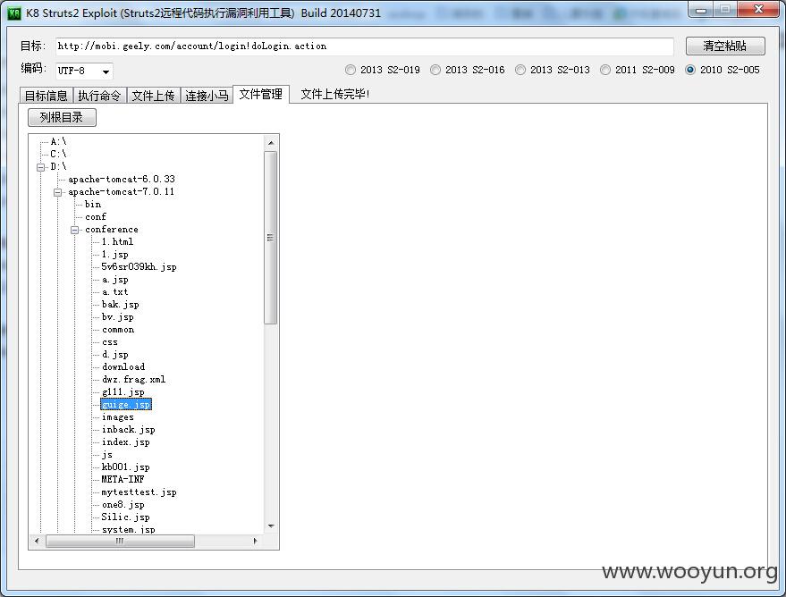Collapse the apache-tomcat-7.0.11 folder node
Image resolution: width=786 pixels, height=597 pixels.
(57, 192)
